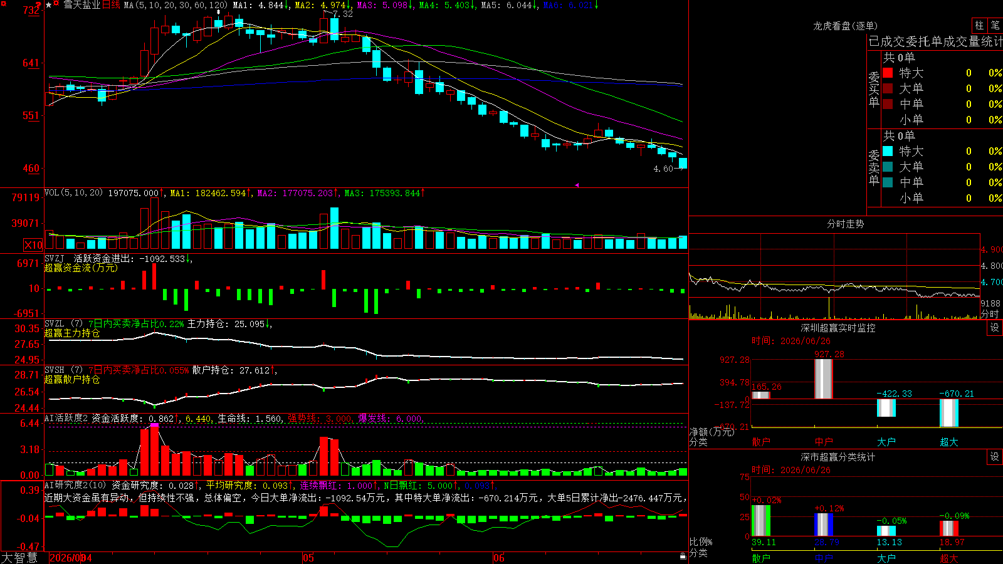Open 设 settings for 深市超赢分类统计

click(x=995, y=457)
